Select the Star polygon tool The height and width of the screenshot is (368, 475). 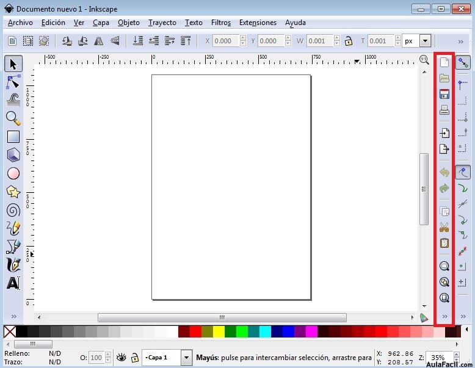(13, 192)
